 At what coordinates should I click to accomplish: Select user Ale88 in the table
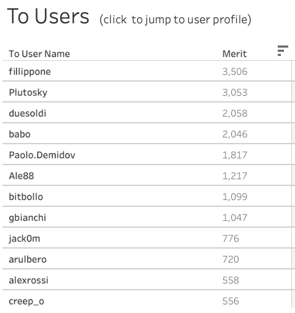click(22, 176)
